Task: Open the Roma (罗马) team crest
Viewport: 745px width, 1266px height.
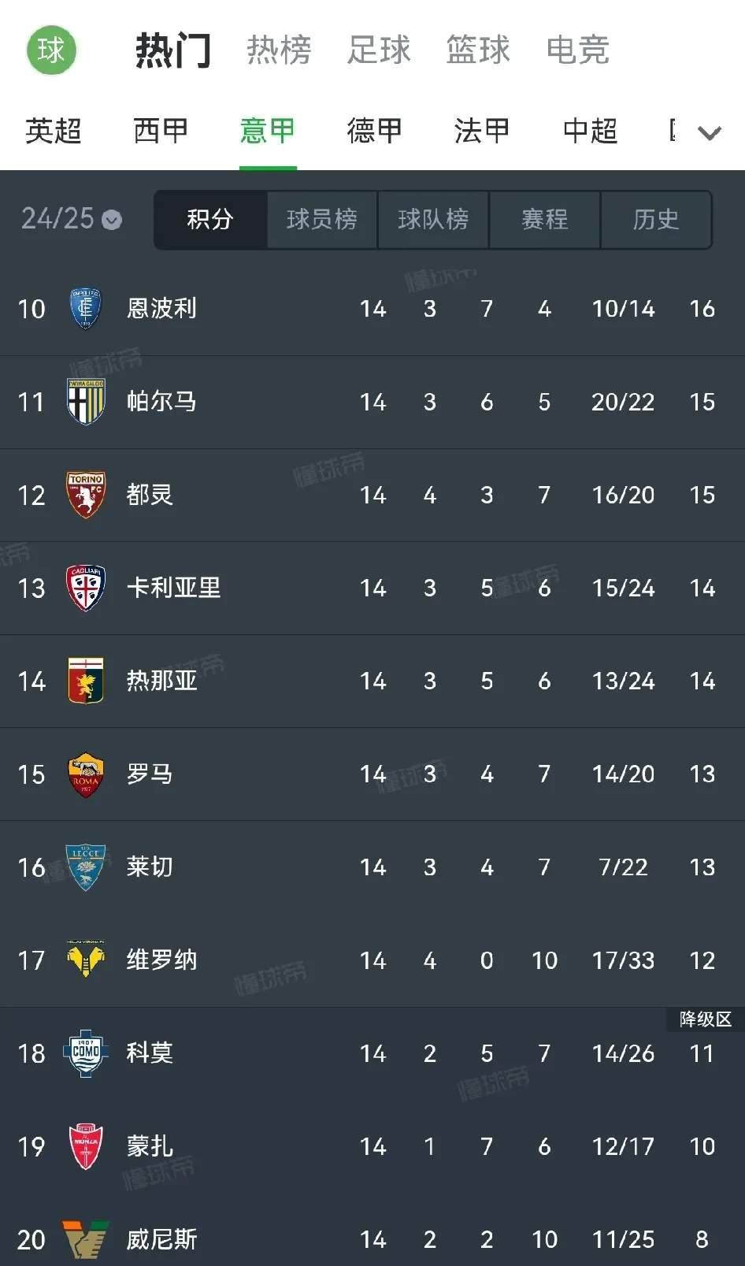Action: [86, 774]
